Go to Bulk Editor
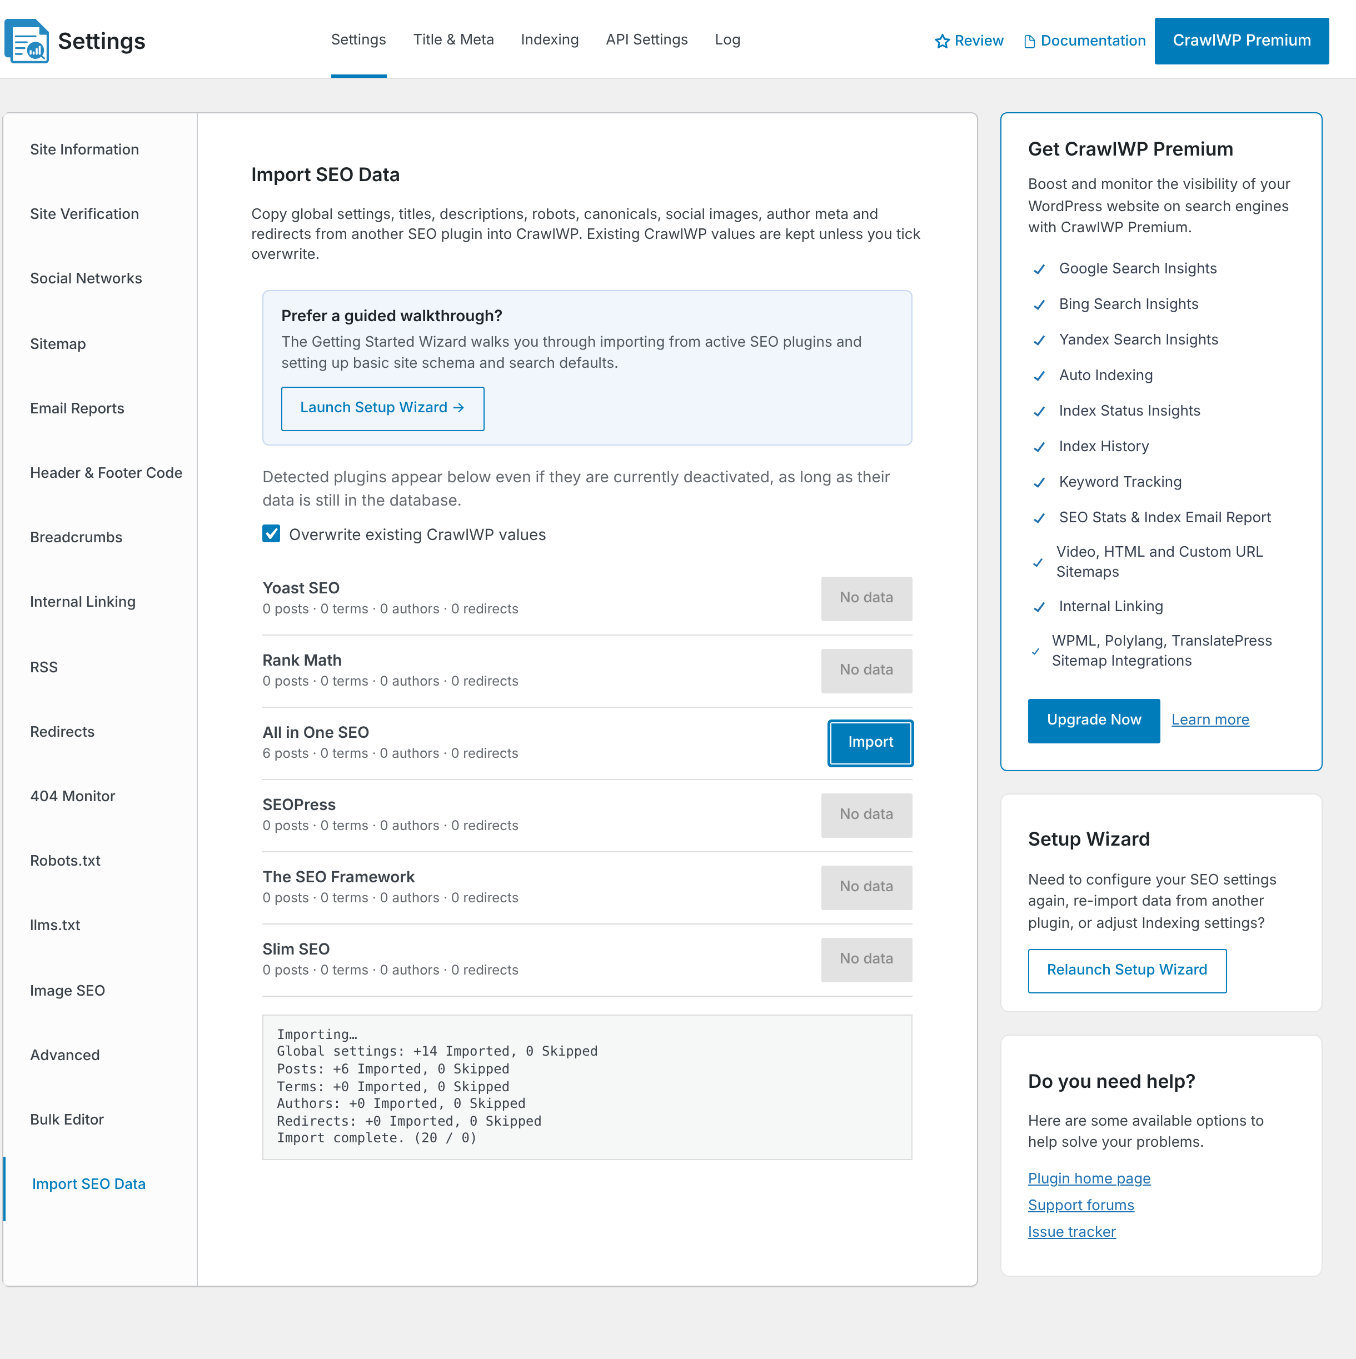Viewport: 1356px width, 1359px height. click(x=67, y=1120)
